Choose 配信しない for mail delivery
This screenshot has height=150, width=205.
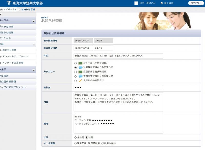[x=103, y=143]
